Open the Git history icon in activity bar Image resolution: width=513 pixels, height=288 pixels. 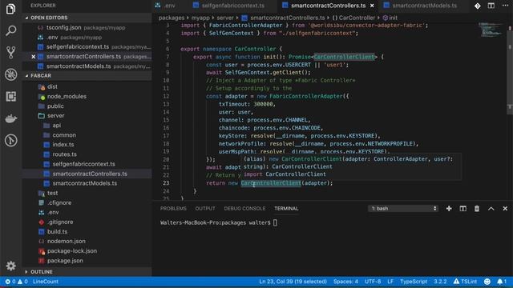coord(10,141)
